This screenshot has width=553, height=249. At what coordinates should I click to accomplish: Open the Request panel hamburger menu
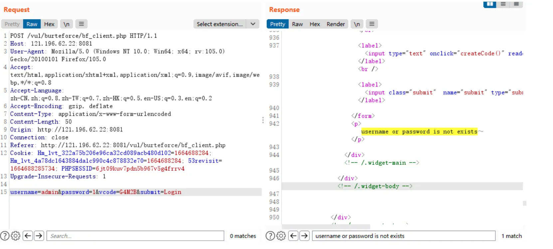(81, 24)
